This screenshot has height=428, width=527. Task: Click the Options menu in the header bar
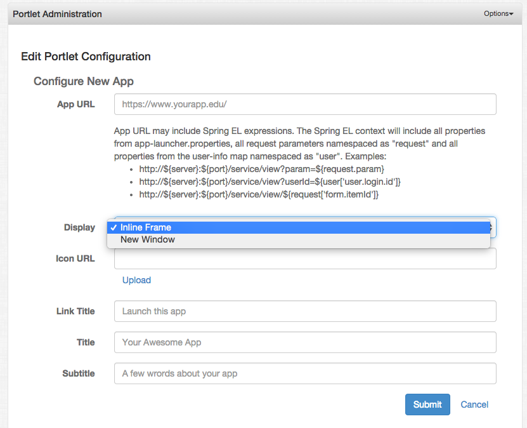[x=498, y=13]
